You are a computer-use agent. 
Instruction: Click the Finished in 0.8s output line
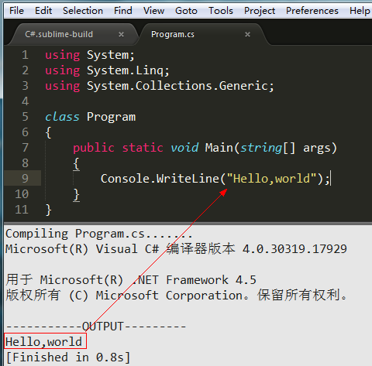pos(68,357)
